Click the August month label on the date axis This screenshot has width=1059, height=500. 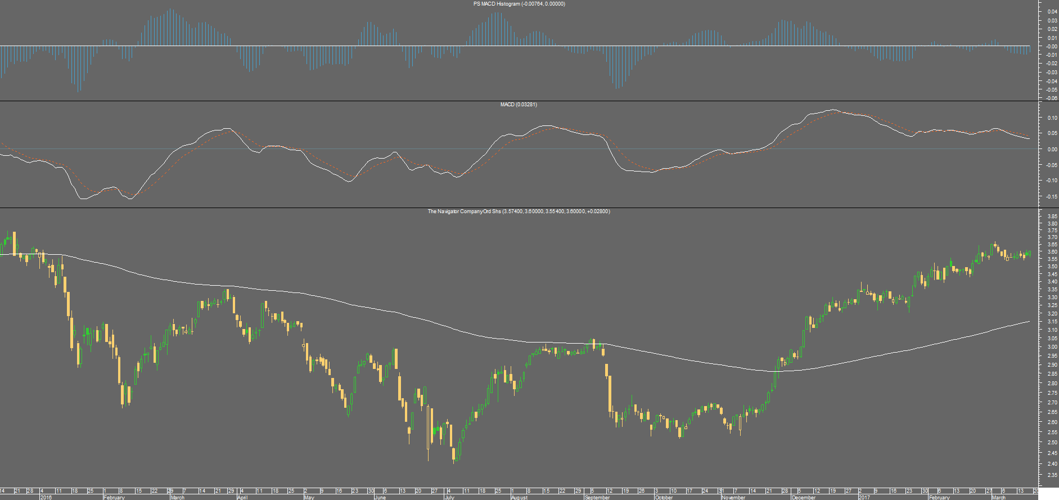(x=520, y=497)
